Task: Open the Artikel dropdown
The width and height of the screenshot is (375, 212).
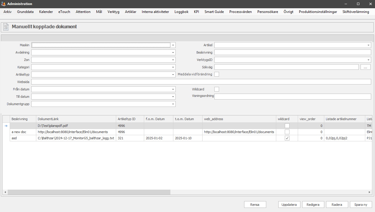Action: [369, 45]
